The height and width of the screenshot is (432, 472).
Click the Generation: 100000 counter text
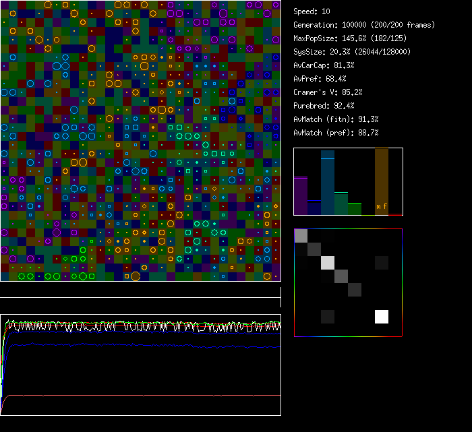[x=364, y=25]
